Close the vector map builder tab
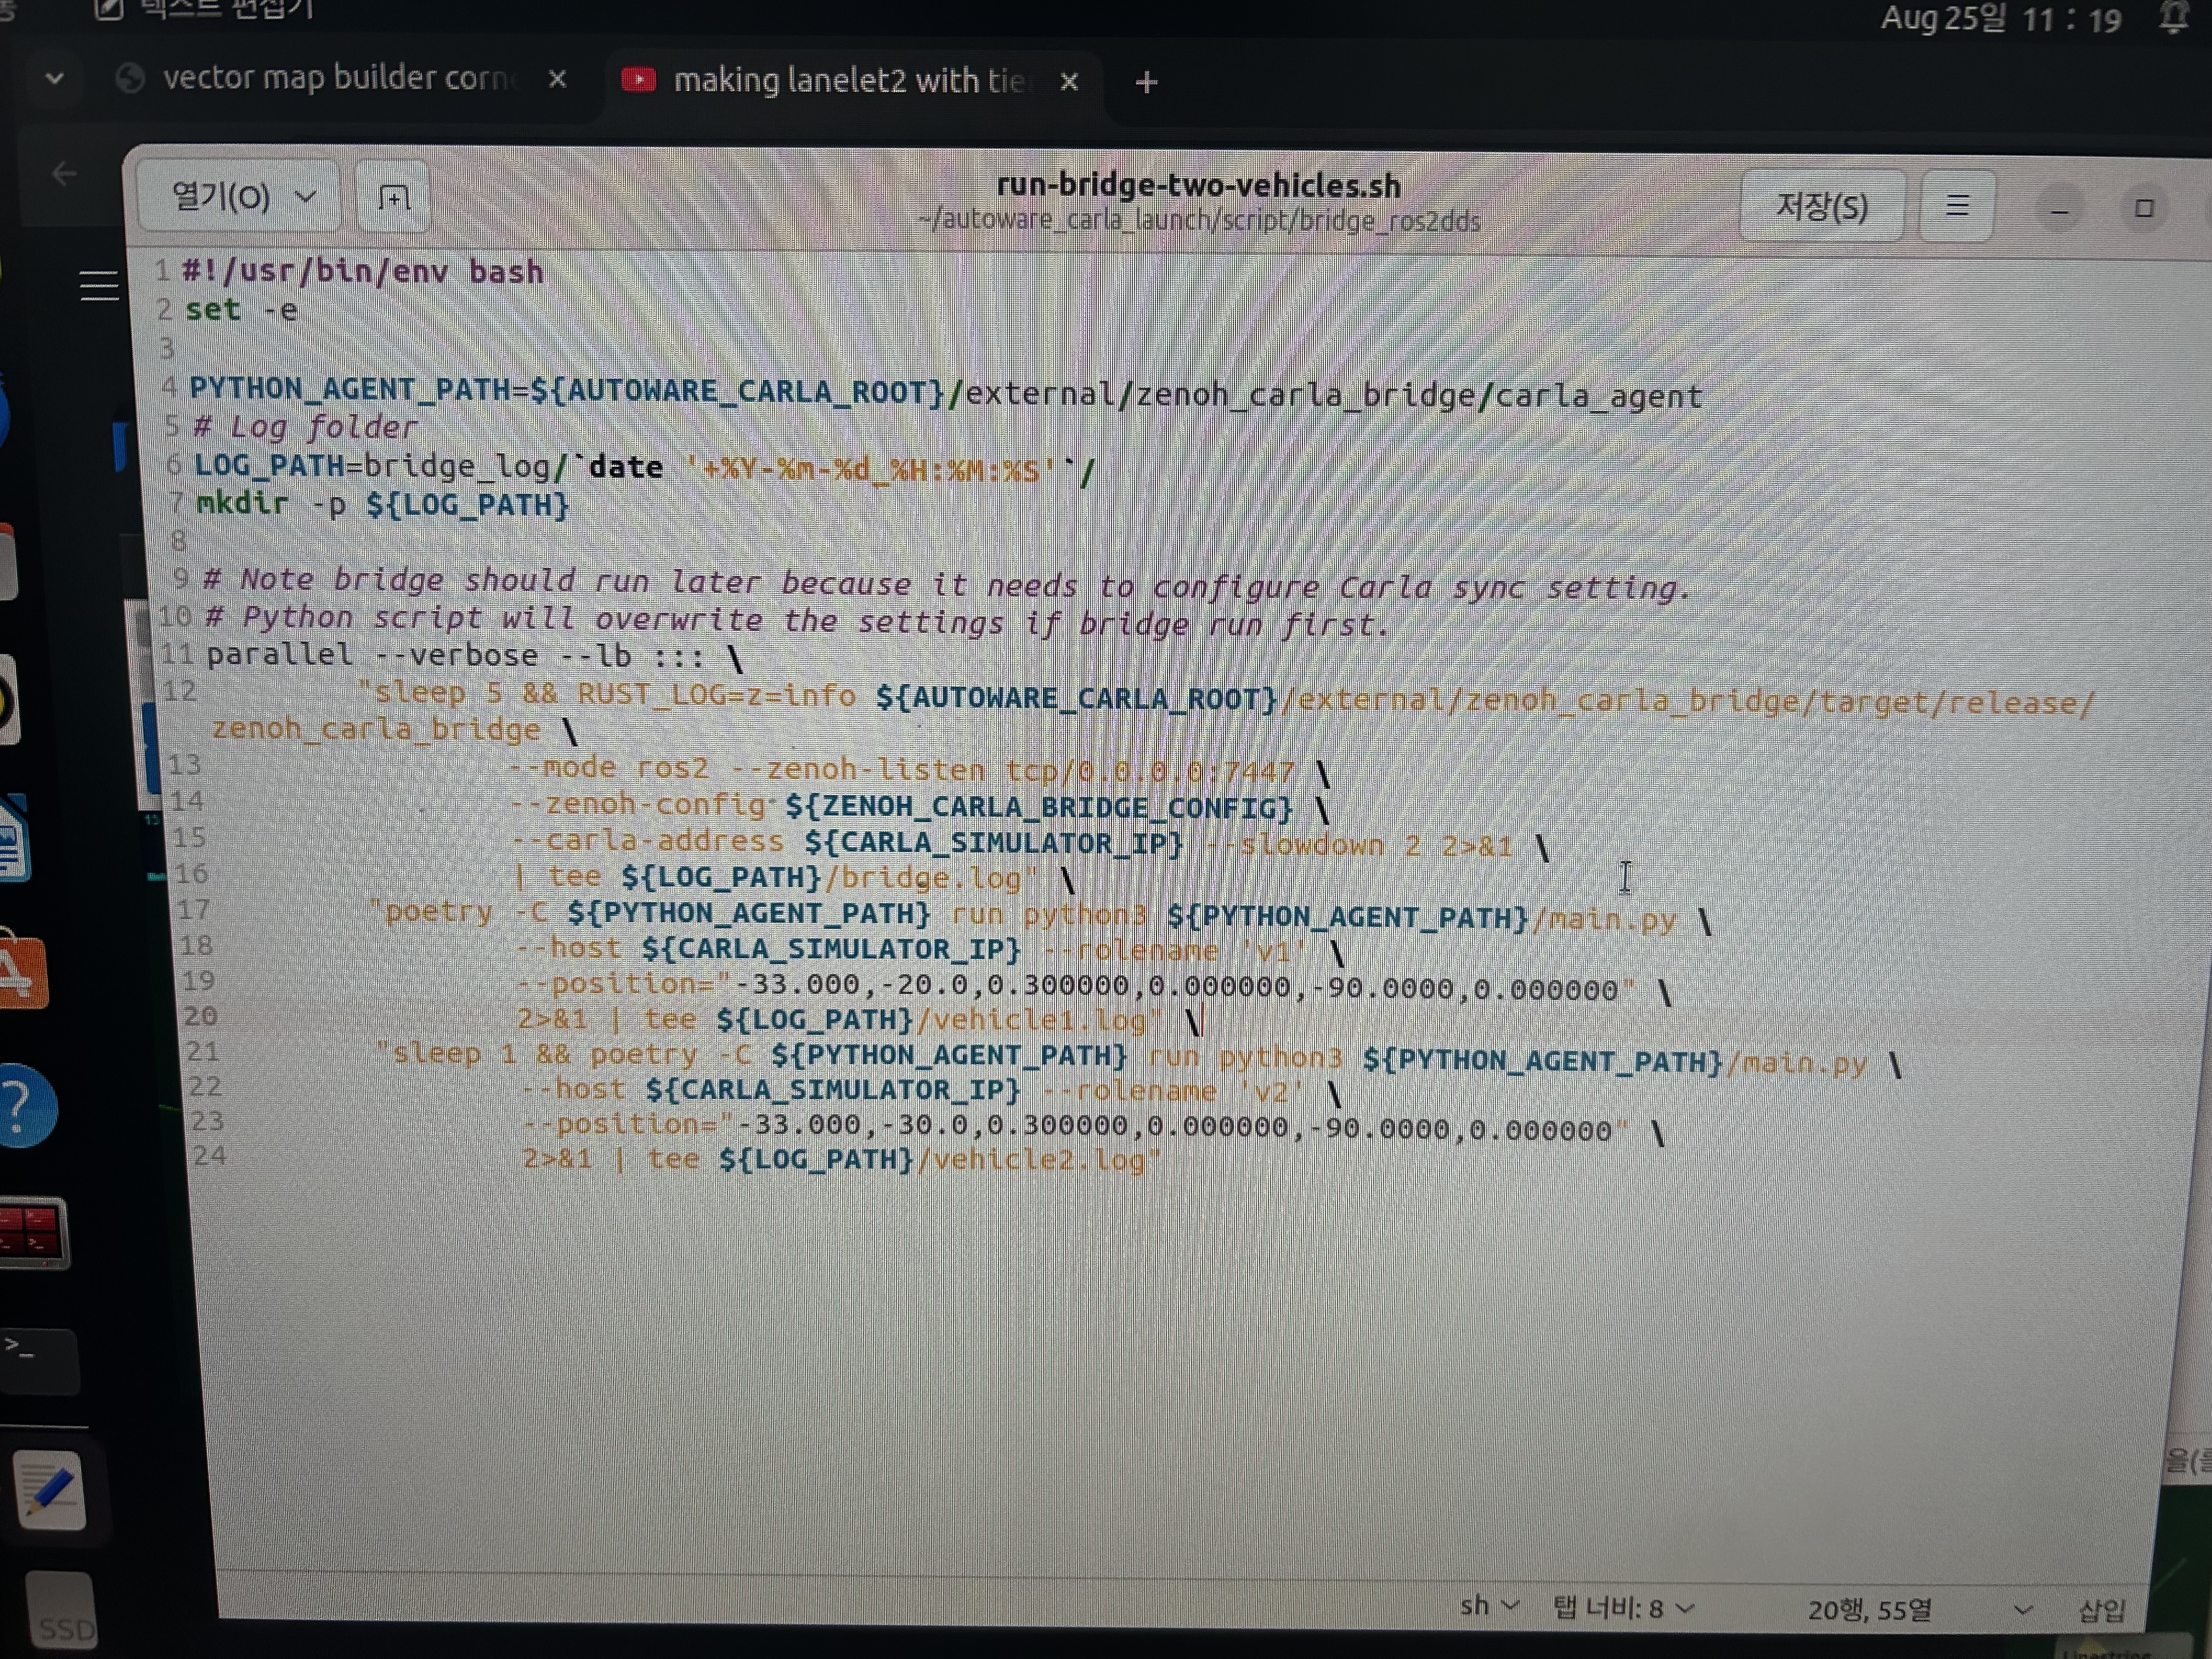 (557, 79)
